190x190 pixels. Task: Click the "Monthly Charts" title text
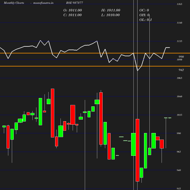click(14, 3)
